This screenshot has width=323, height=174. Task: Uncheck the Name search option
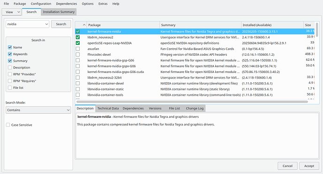point(10,47)
